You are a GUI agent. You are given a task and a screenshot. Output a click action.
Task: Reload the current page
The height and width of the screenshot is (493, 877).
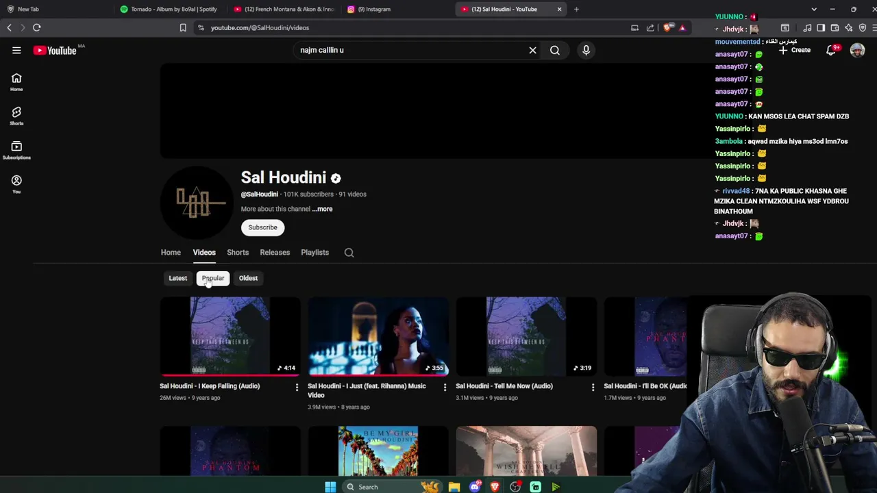pos(37,27)
